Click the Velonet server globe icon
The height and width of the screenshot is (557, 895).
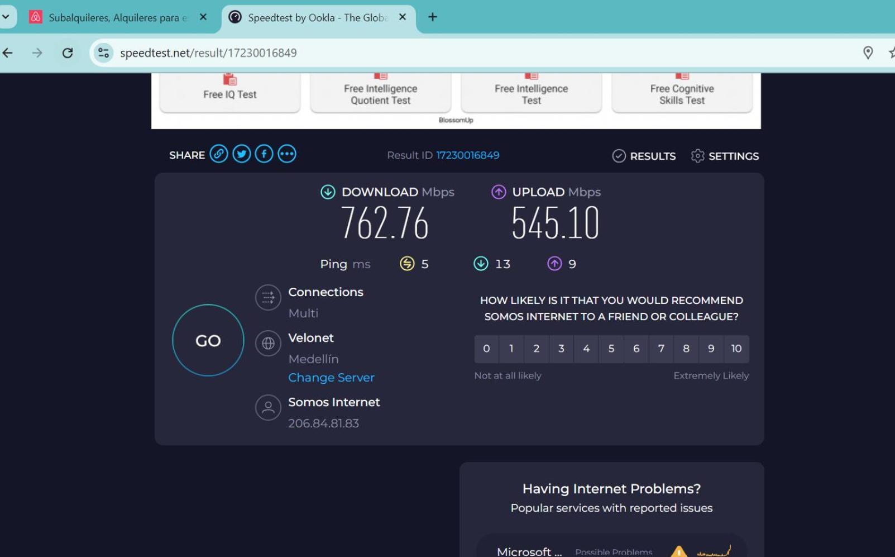268,343
